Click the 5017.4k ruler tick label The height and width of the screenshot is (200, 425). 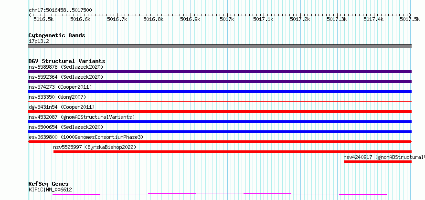(x=373, y=19)
